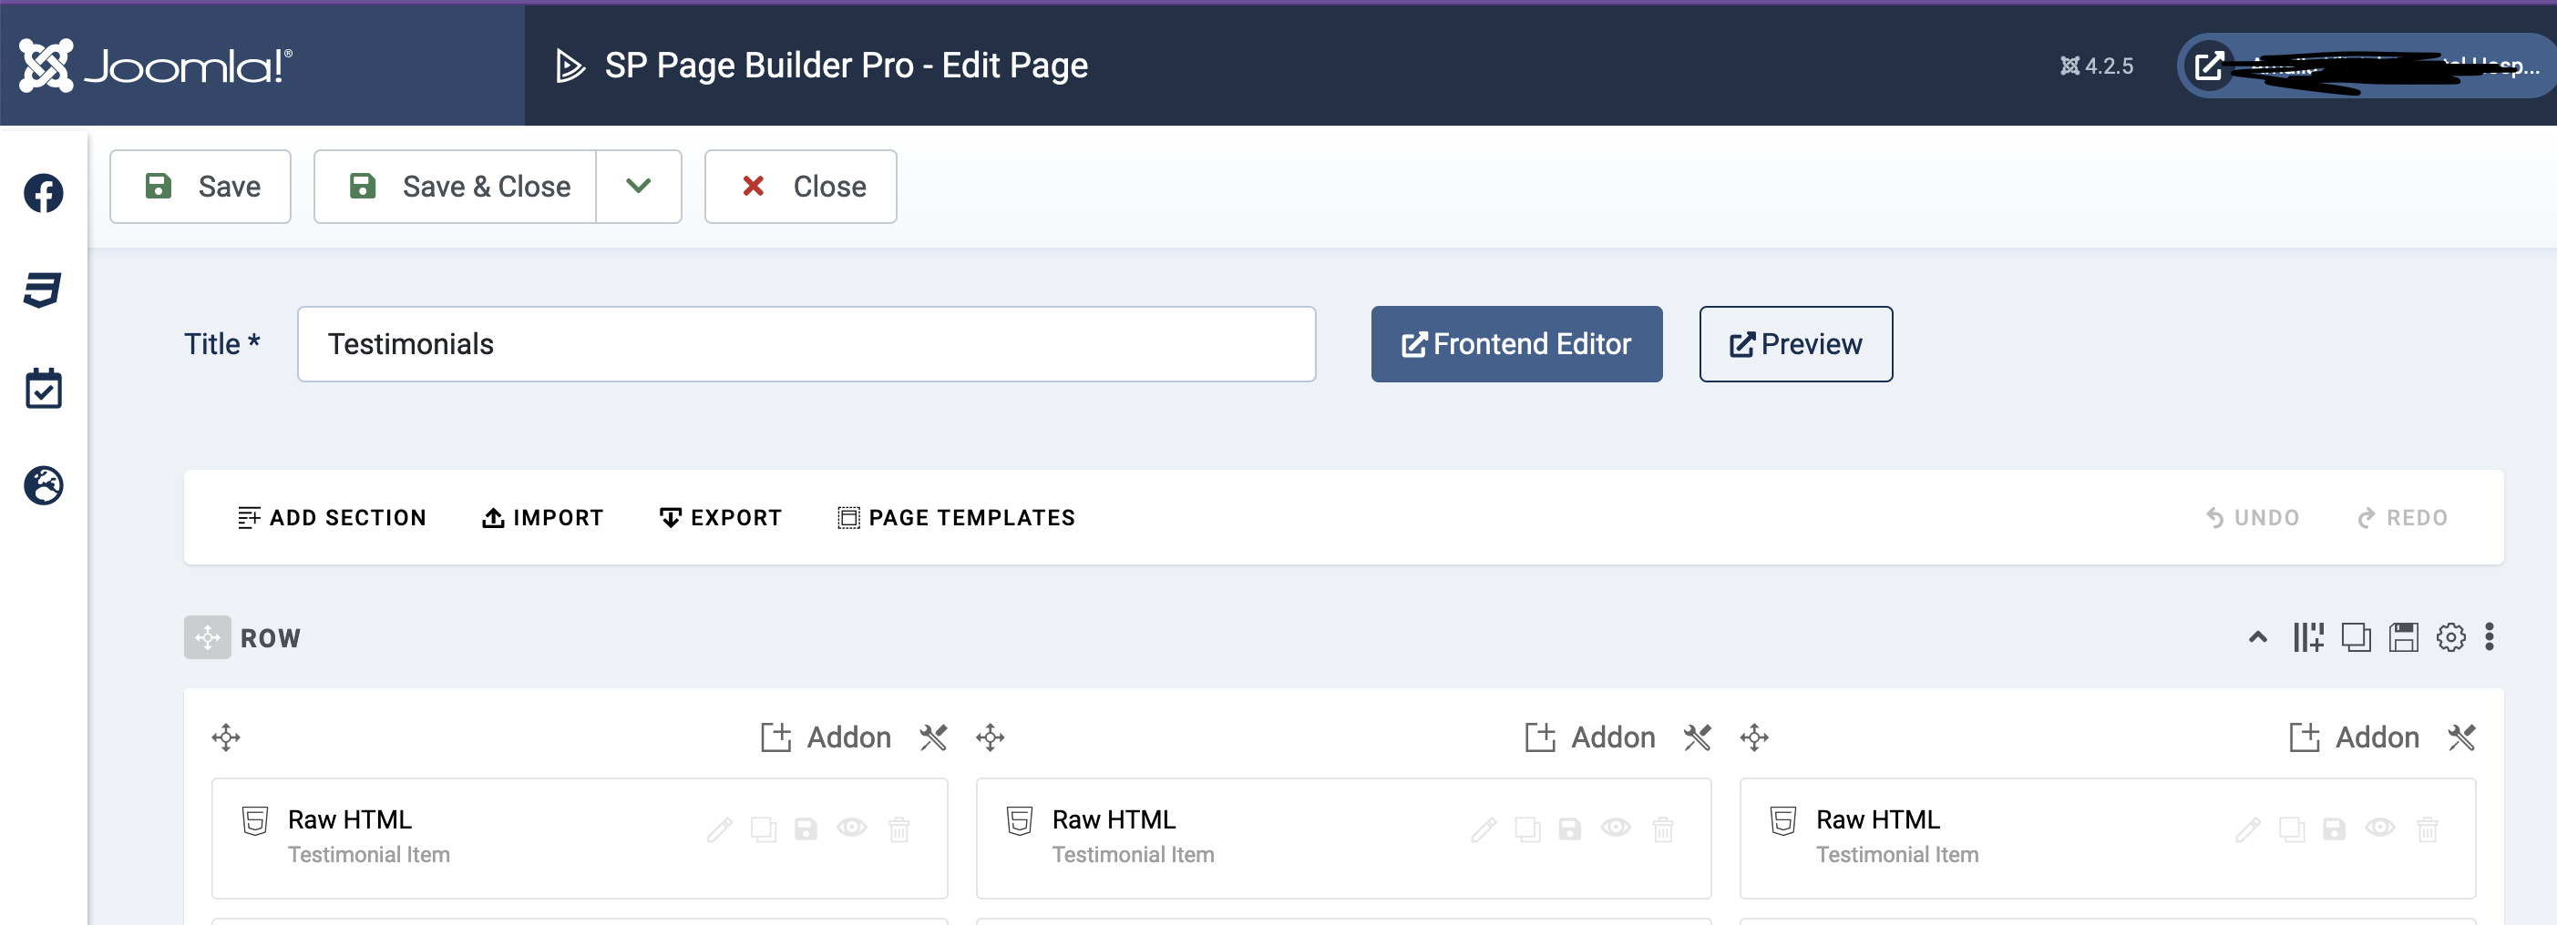2557x925 pixels.
Task: Expand the Save & Close dropdown arrow
Action: tap(638, 187)
